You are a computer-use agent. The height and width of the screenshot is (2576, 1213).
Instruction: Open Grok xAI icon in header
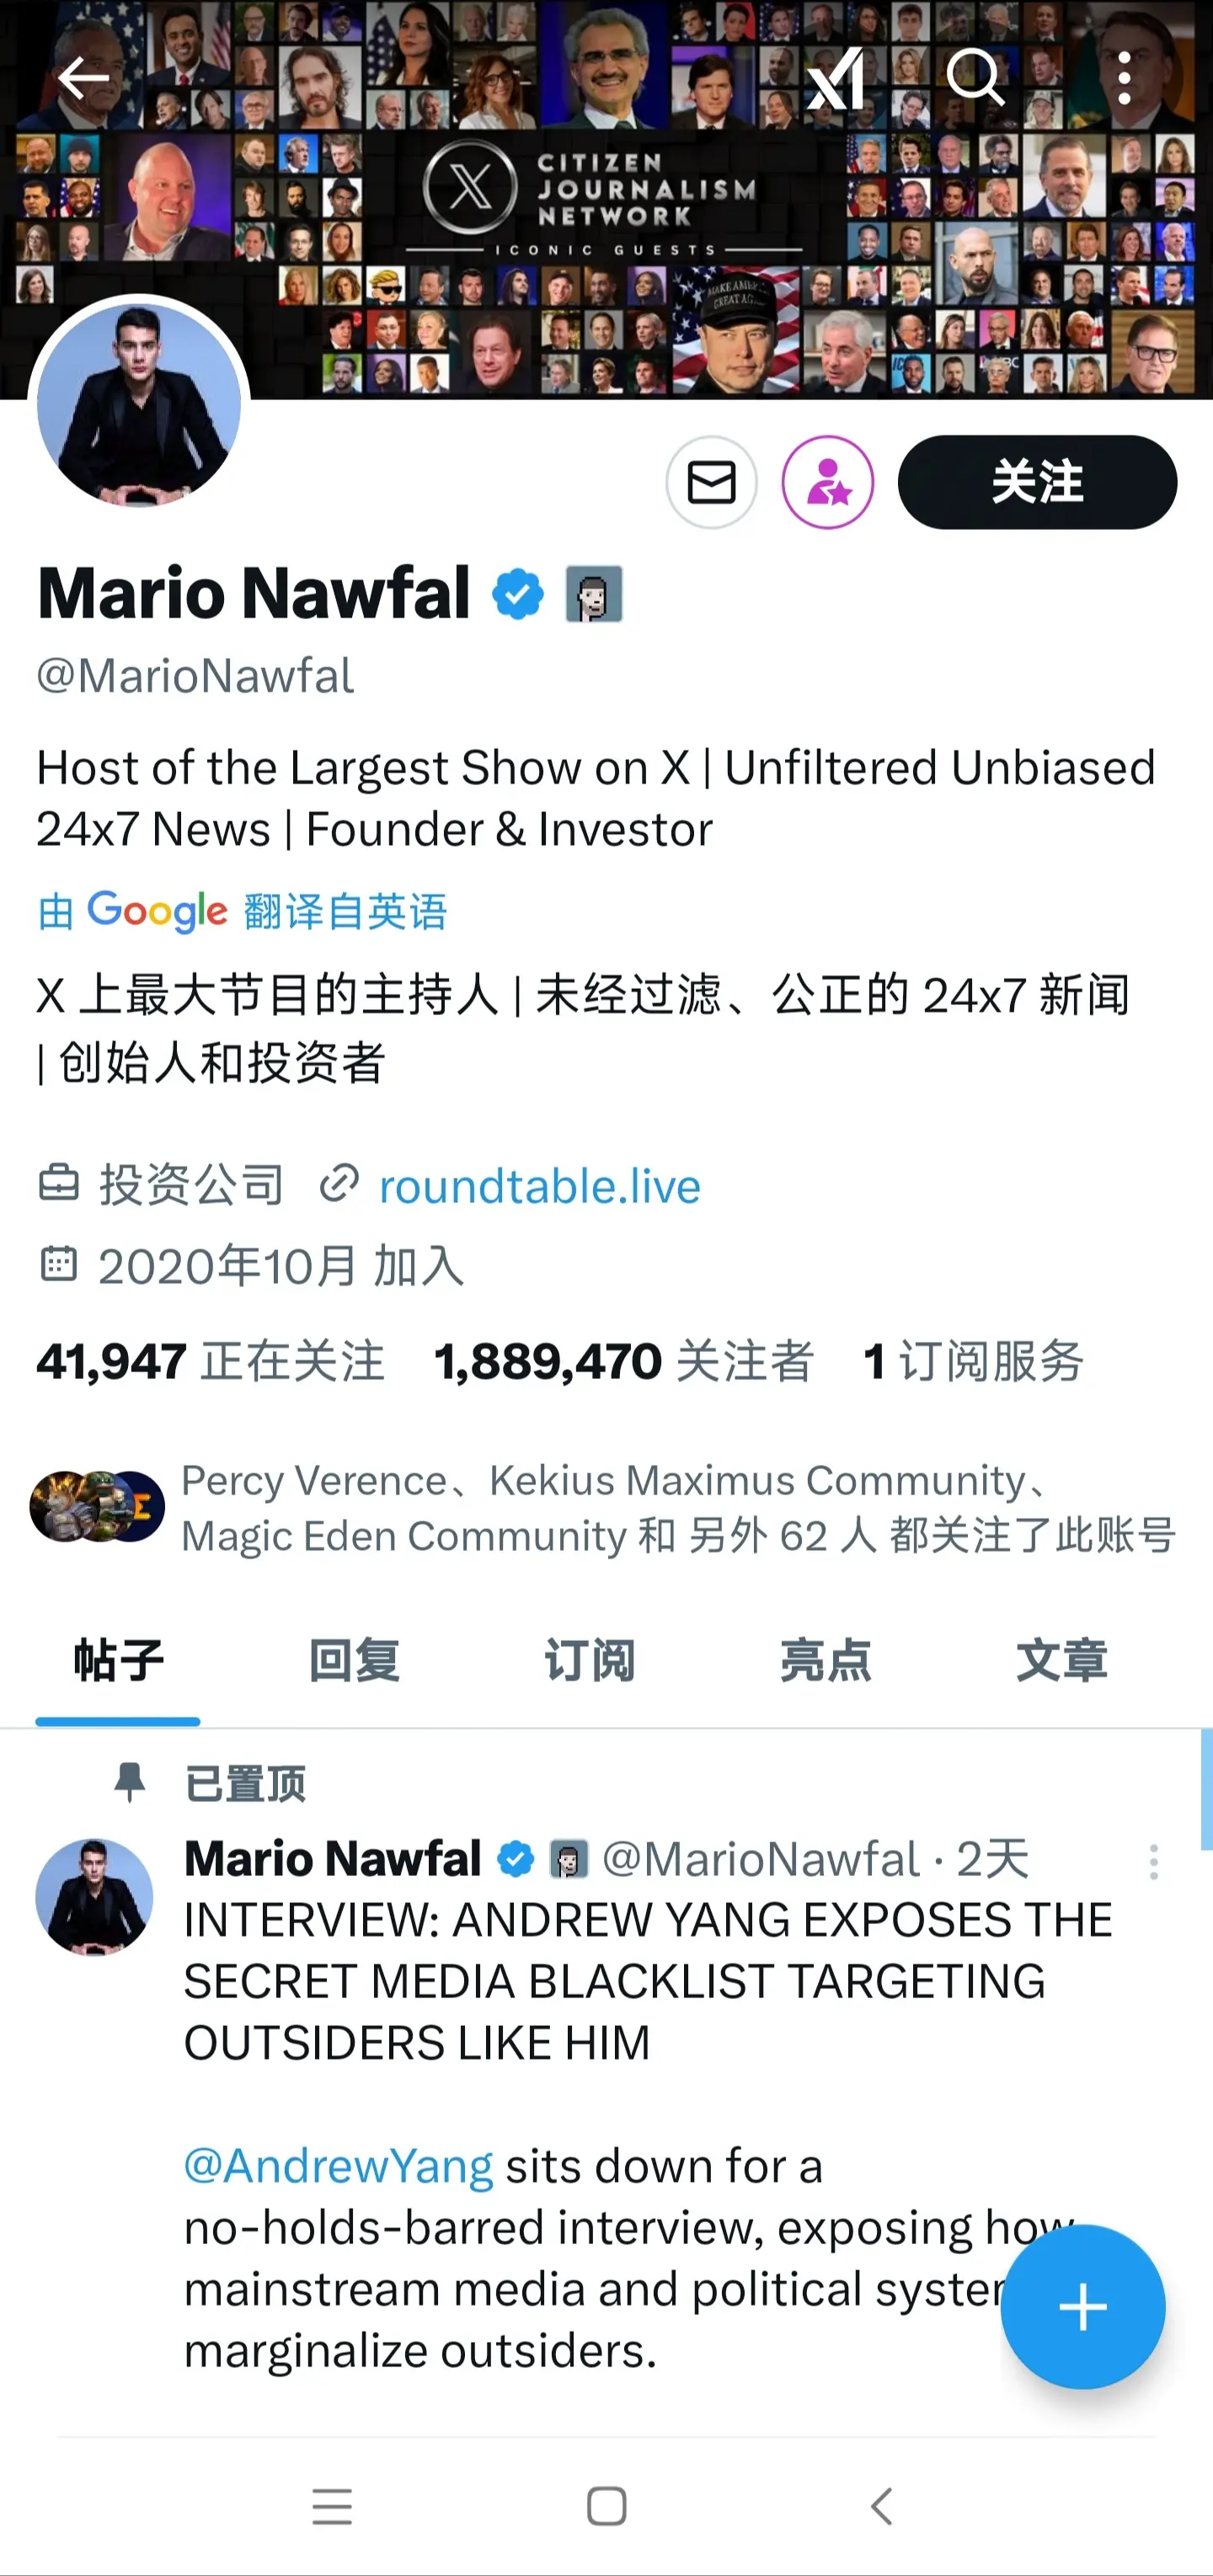pyautogui.click(x=835, y=78)
